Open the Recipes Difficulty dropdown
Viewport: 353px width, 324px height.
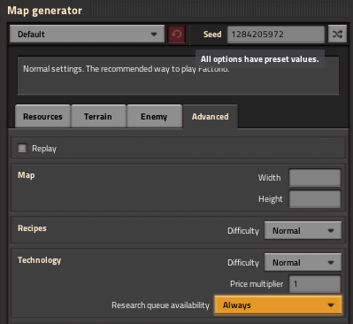point(303,230)
